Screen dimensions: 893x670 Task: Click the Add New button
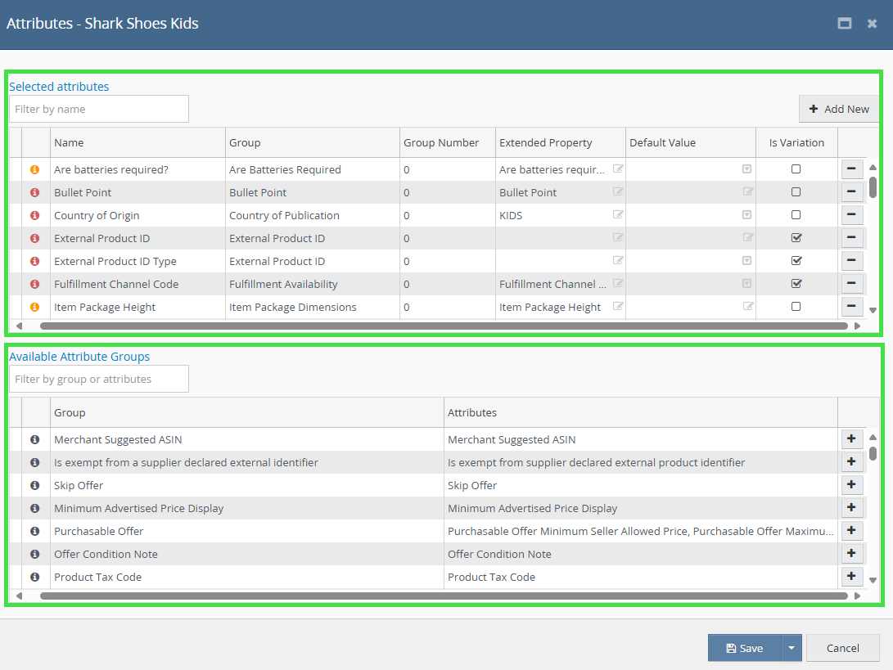tap(839, 109)
